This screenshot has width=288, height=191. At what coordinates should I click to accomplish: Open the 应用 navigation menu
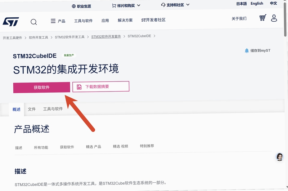tap(105, 21)
